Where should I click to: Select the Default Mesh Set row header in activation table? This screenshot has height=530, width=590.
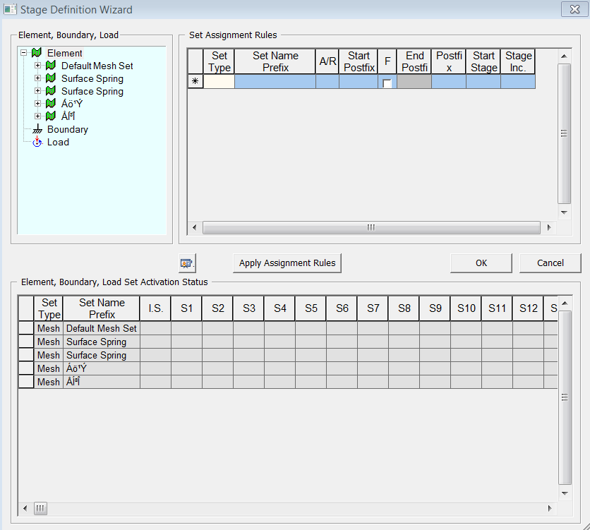click(x=25, y=328)
